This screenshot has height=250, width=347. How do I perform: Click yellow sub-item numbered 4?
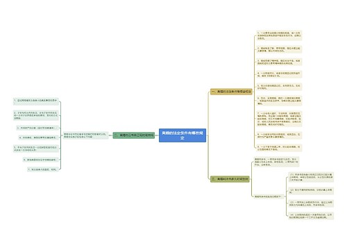pyautogui.click(x=279, y=74)
